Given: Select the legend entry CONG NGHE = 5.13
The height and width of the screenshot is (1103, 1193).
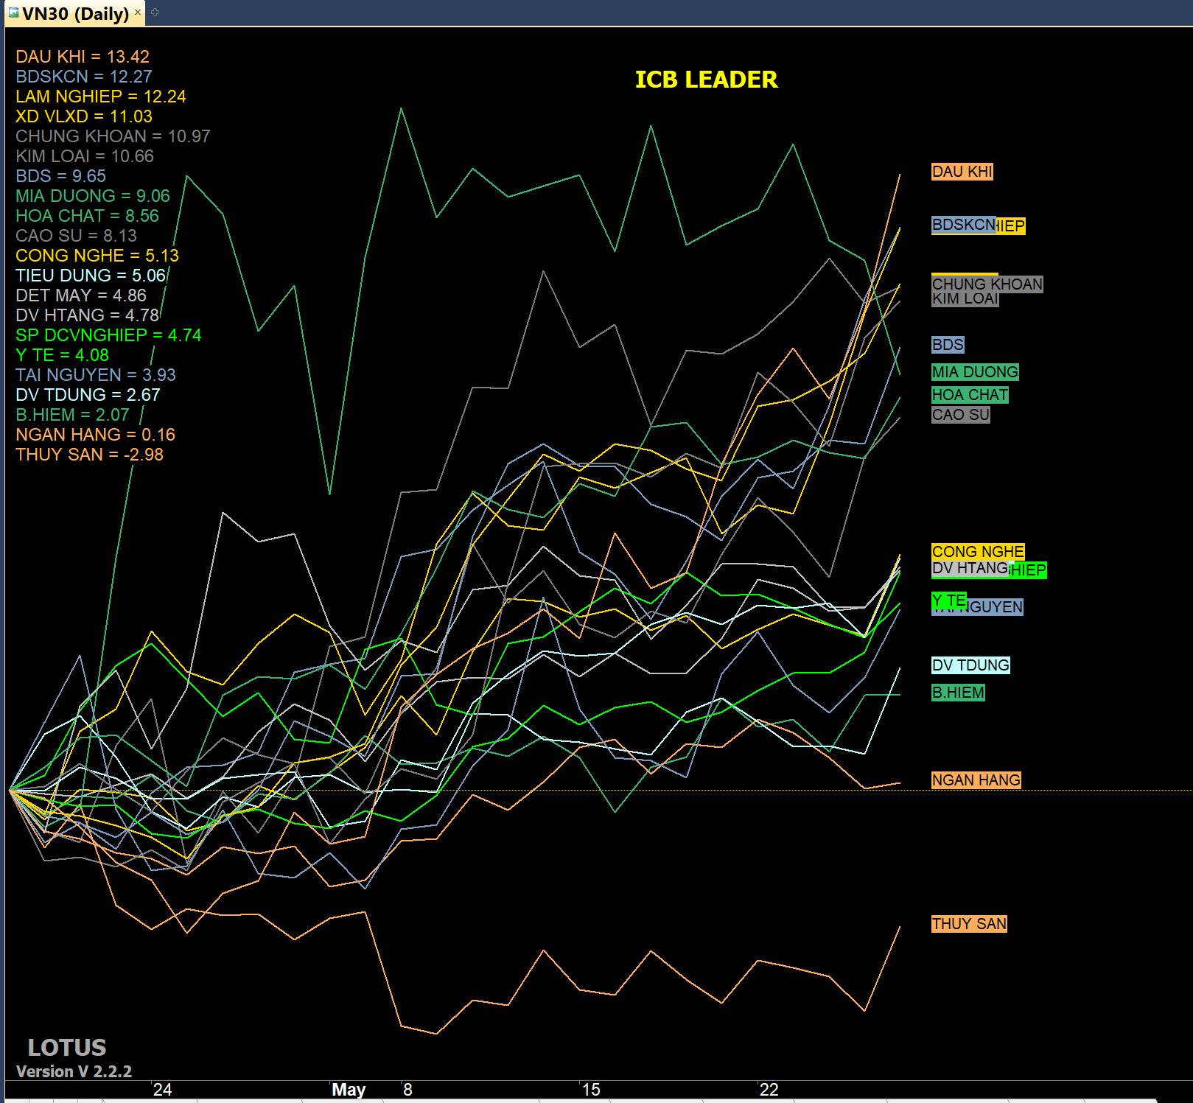Looking at the screenshot, I should pyautogui.click(x=97, y=256).
